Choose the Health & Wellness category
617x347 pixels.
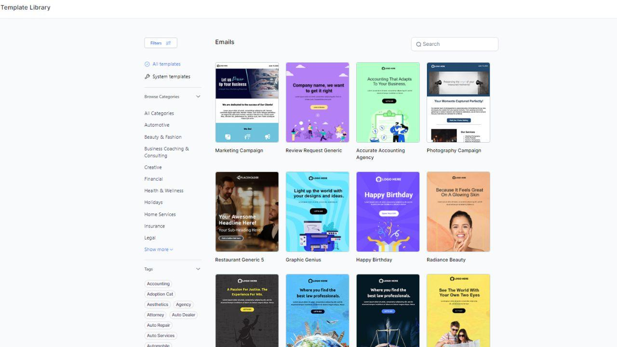[164, 190]
